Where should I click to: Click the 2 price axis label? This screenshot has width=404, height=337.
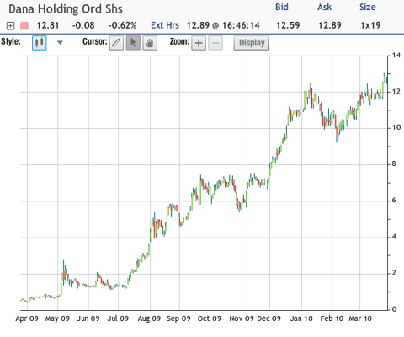394,273
